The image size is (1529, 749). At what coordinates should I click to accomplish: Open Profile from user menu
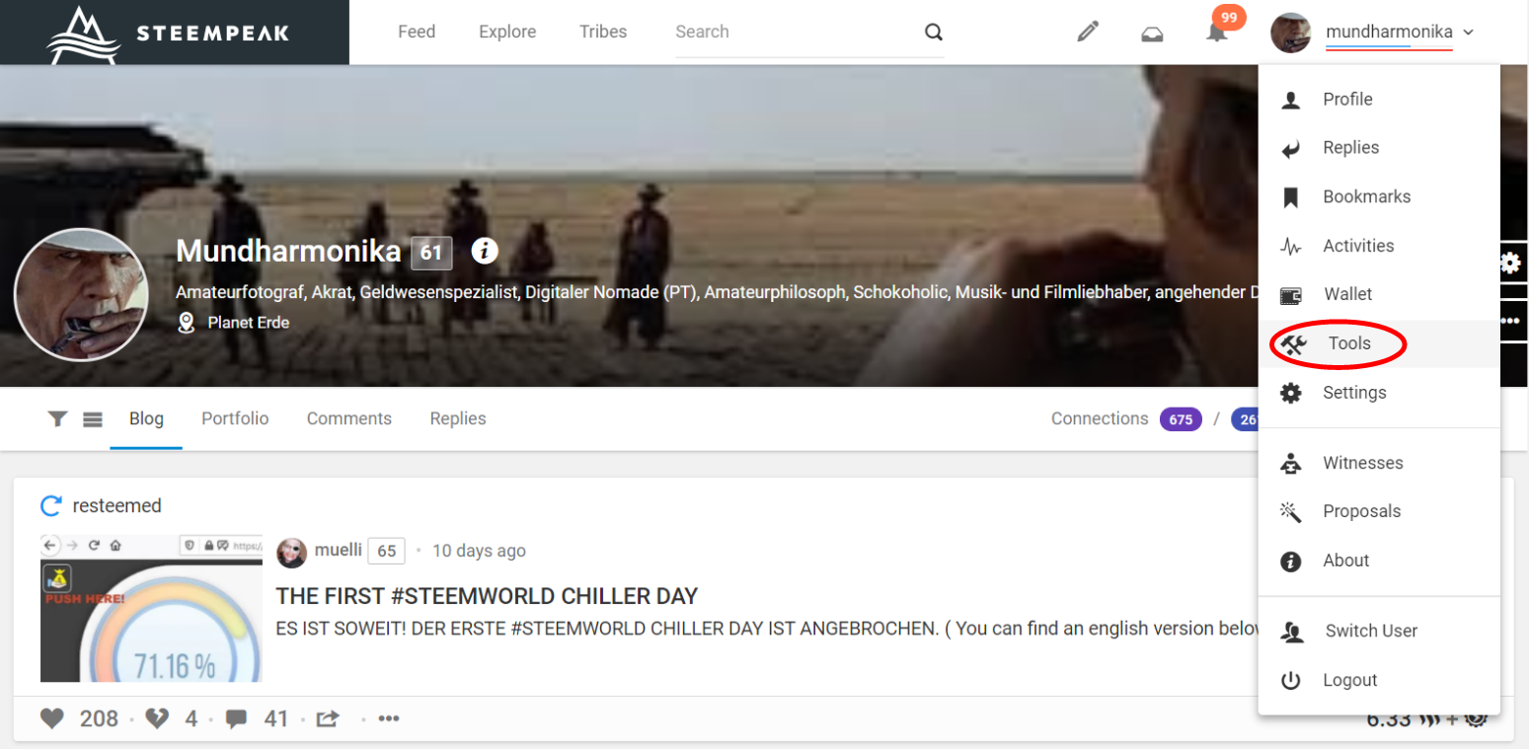pos(1379,99)
